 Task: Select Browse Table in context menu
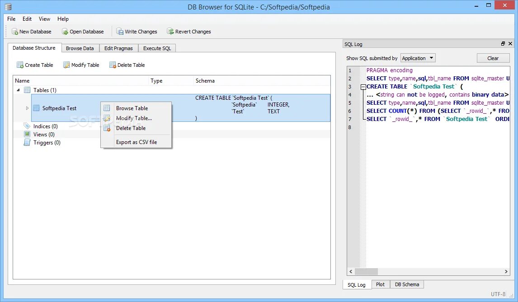tap(136, 108)
